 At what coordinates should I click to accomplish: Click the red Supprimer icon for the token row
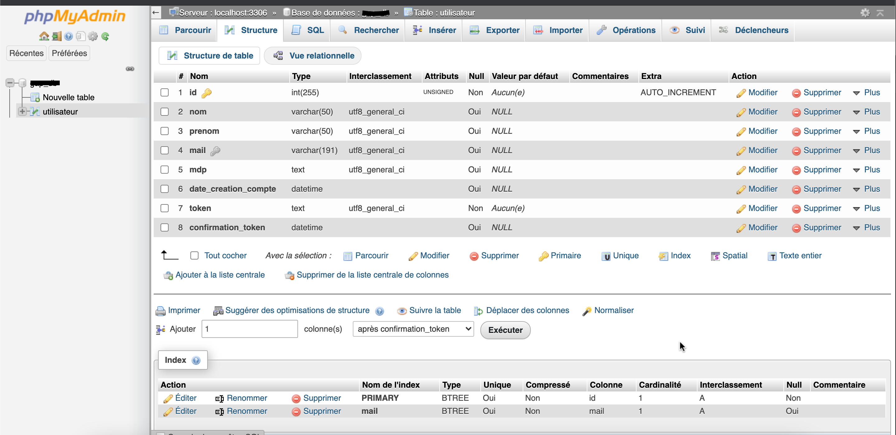coord(796,208)
